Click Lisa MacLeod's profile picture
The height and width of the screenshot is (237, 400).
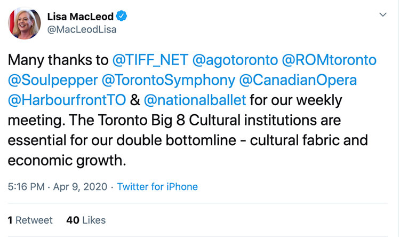(x=24, y=23)
